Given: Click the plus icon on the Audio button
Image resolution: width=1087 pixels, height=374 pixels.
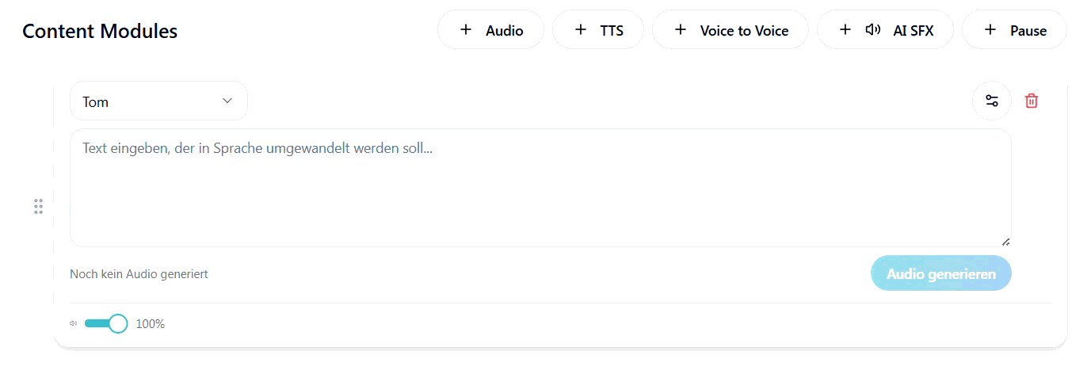Looking at the screenshot, I should pyautogui.click(x=466, y=30).
